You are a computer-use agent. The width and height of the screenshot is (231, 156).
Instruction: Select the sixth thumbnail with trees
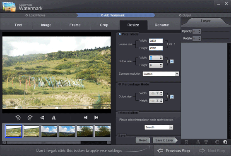coord(103,131)
